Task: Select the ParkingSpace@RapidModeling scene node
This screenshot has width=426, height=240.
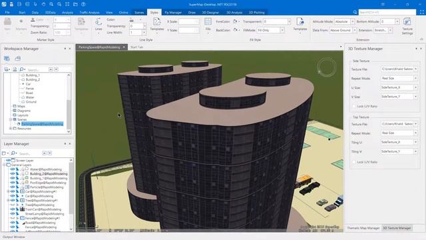Action: pos(42,124)
